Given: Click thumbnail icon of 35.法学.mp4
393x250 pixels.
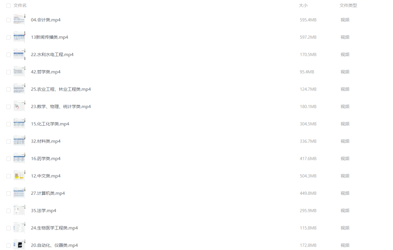Looking at the screenshot, I should click(19, 211).
